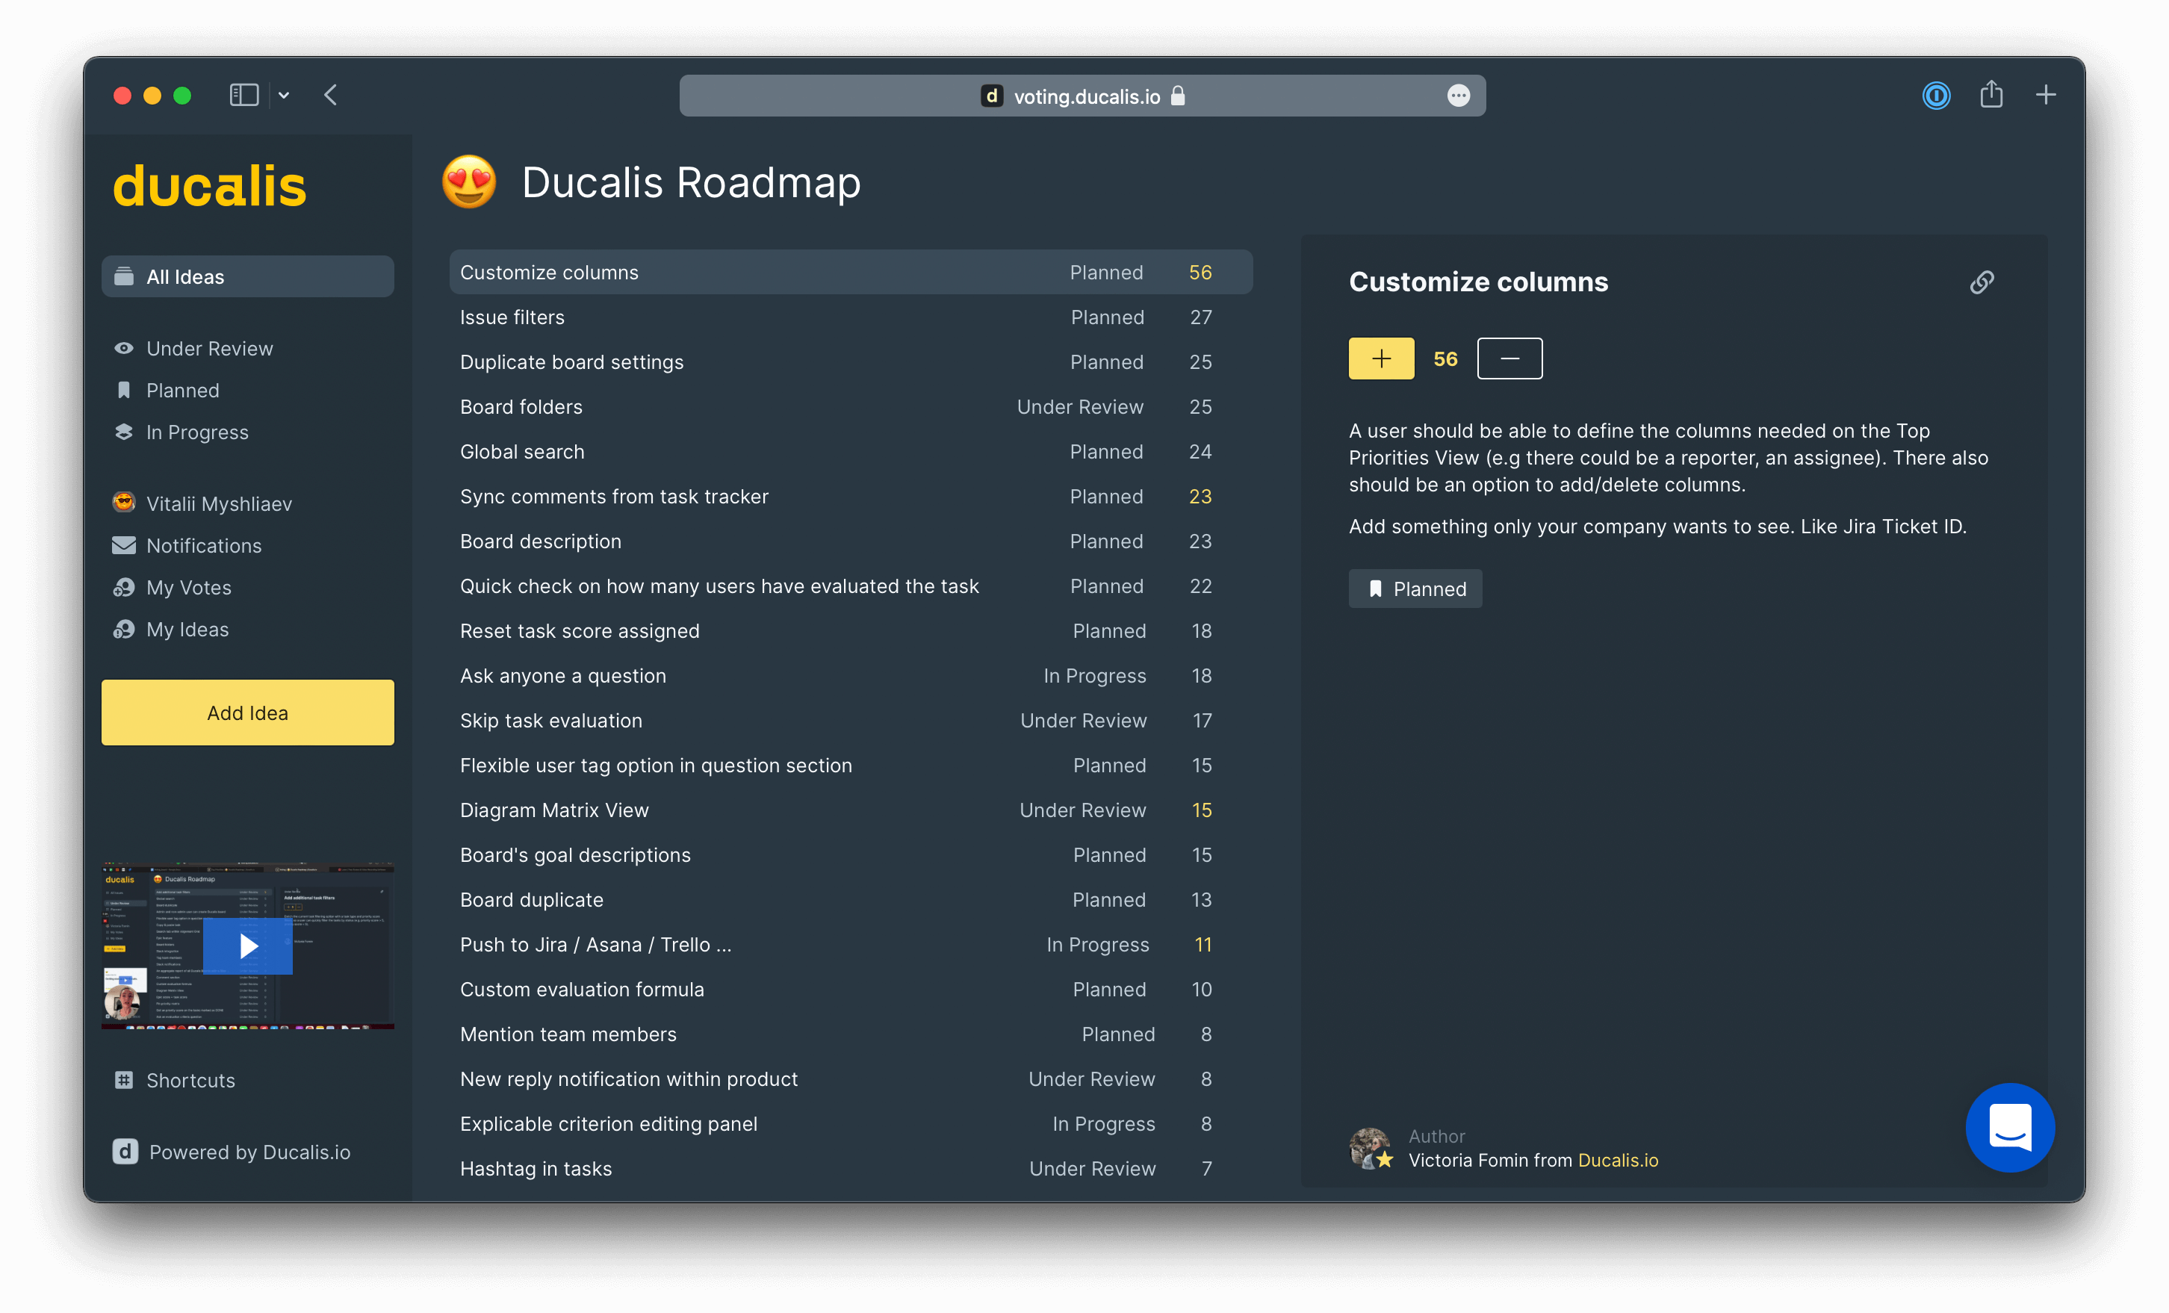Screen dimensions: 2169x1313
Task: Open Sync comments from task tracker idea
Action: (850, 497)
